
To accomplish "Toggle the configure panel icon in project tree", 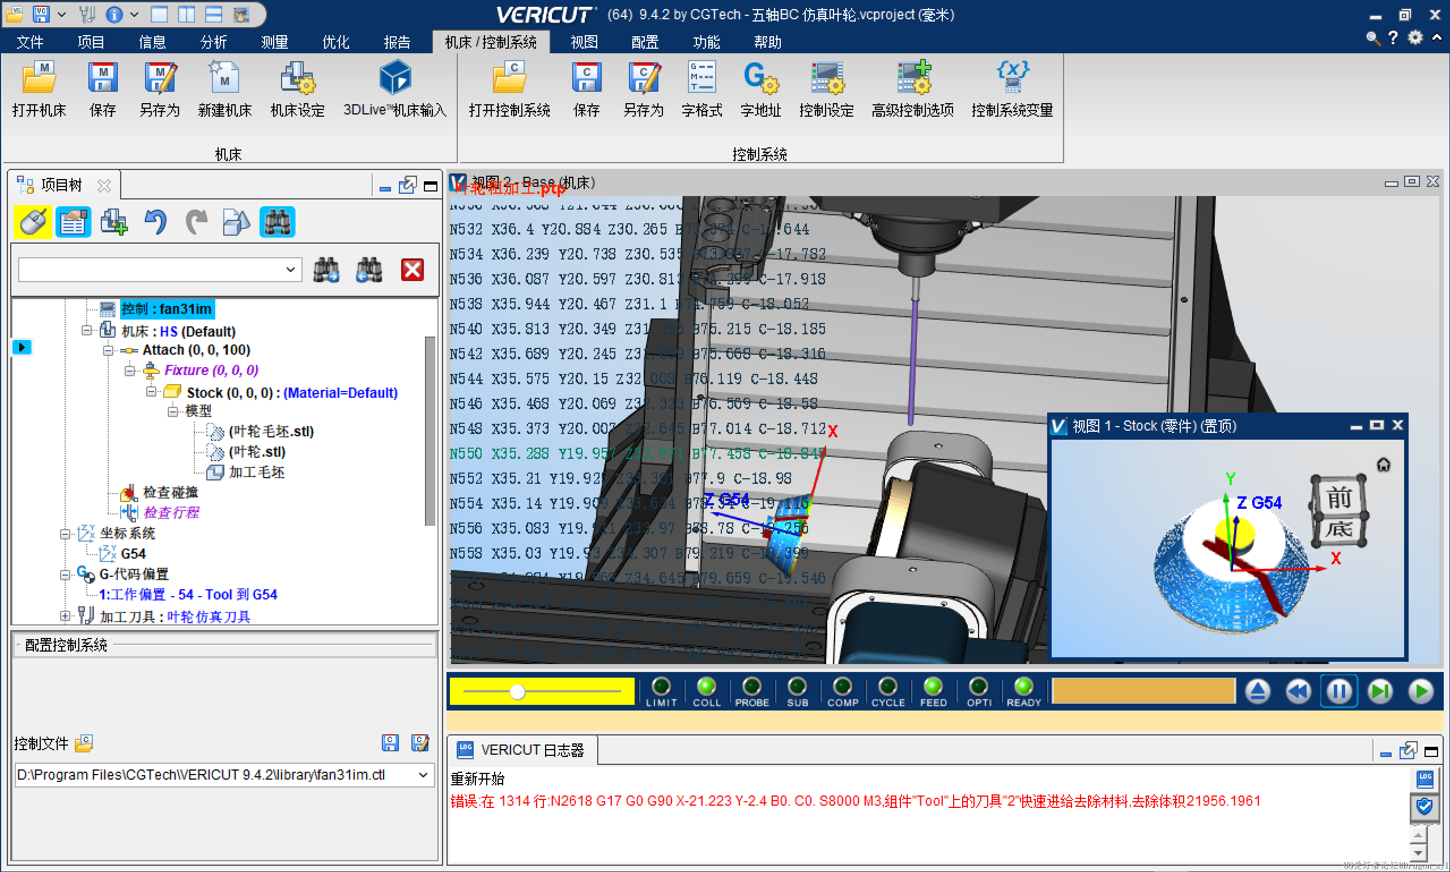I will tap(74, 222).
